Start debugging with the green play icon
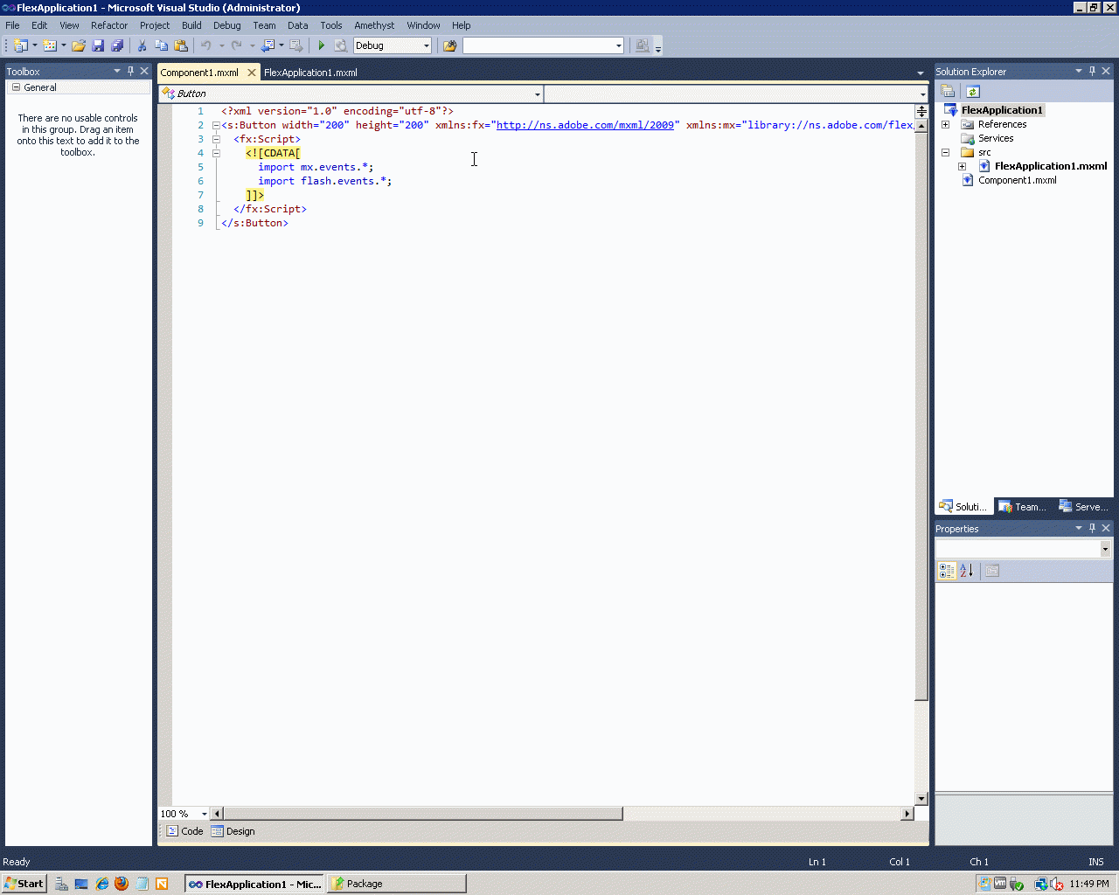The height and width of the screenshot is (895, 1119). (321, 45)
